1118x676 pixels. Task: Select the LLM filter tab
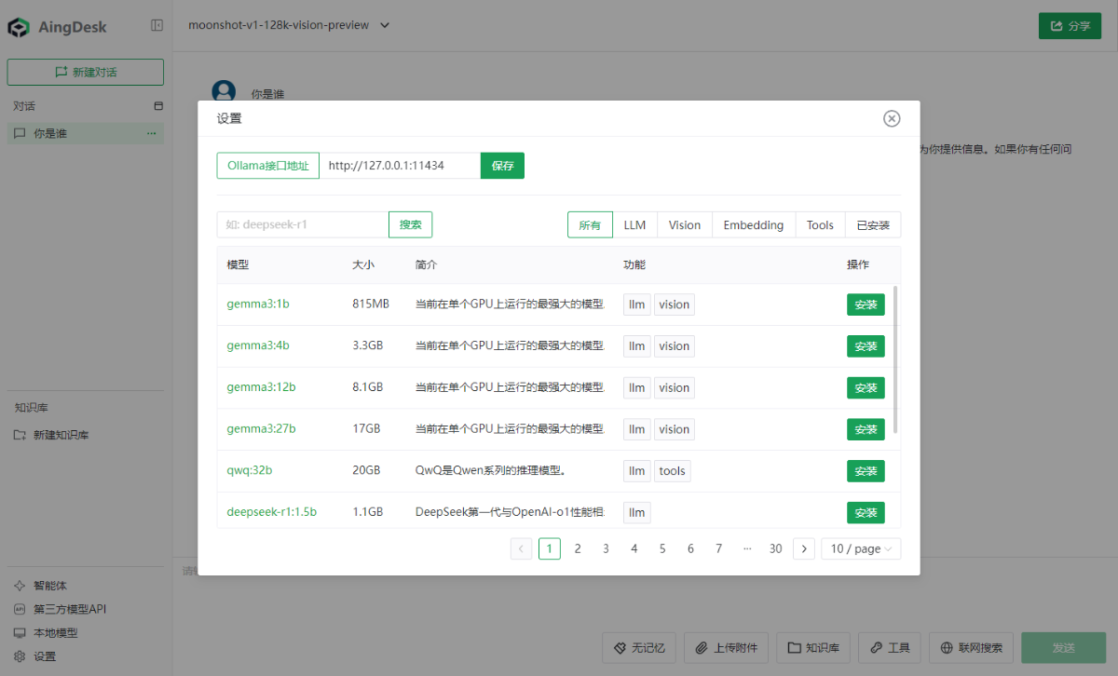click(634, 224)
